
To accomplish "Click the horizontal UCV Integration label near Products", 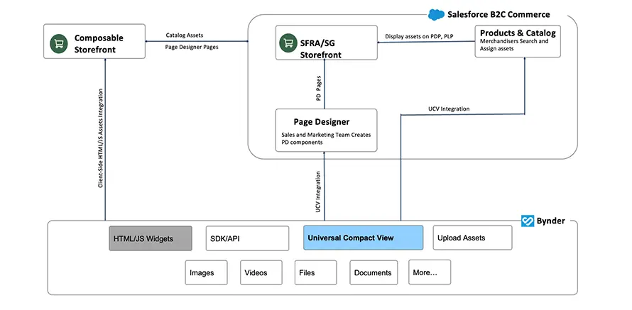I will [449, 109].
